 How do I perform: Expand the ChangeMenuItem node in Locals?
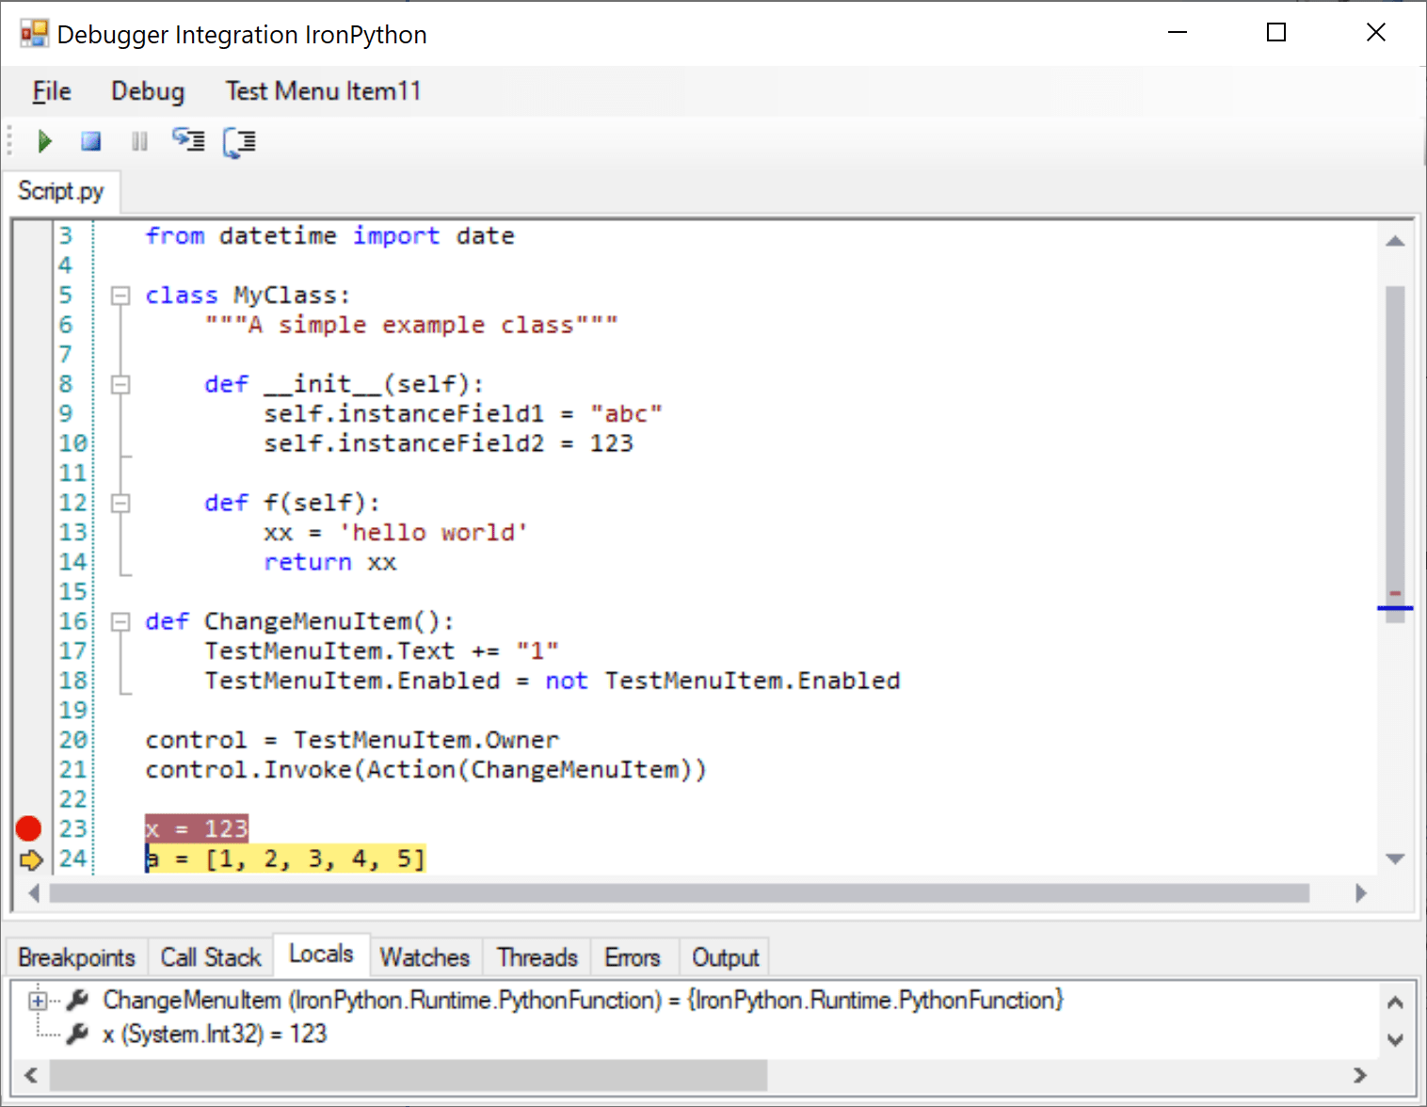click(x=38, y=1001)
